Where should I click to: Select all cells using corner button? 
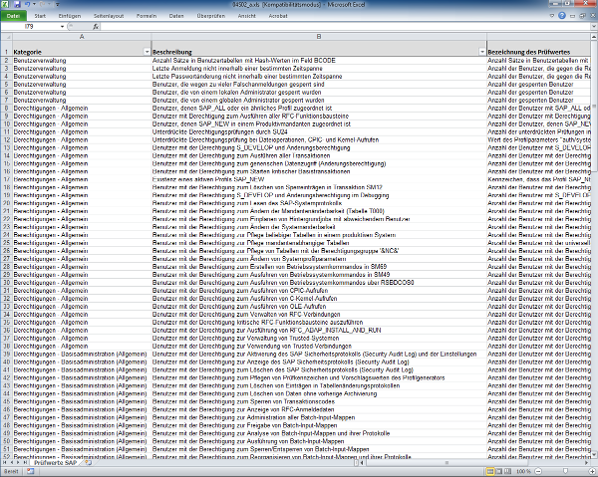pos(5,38)
